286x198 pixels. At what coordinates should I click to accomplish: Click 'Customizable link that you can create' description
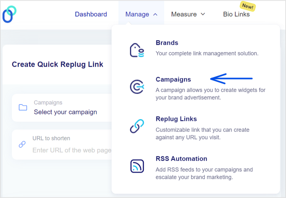pos(202,133)
